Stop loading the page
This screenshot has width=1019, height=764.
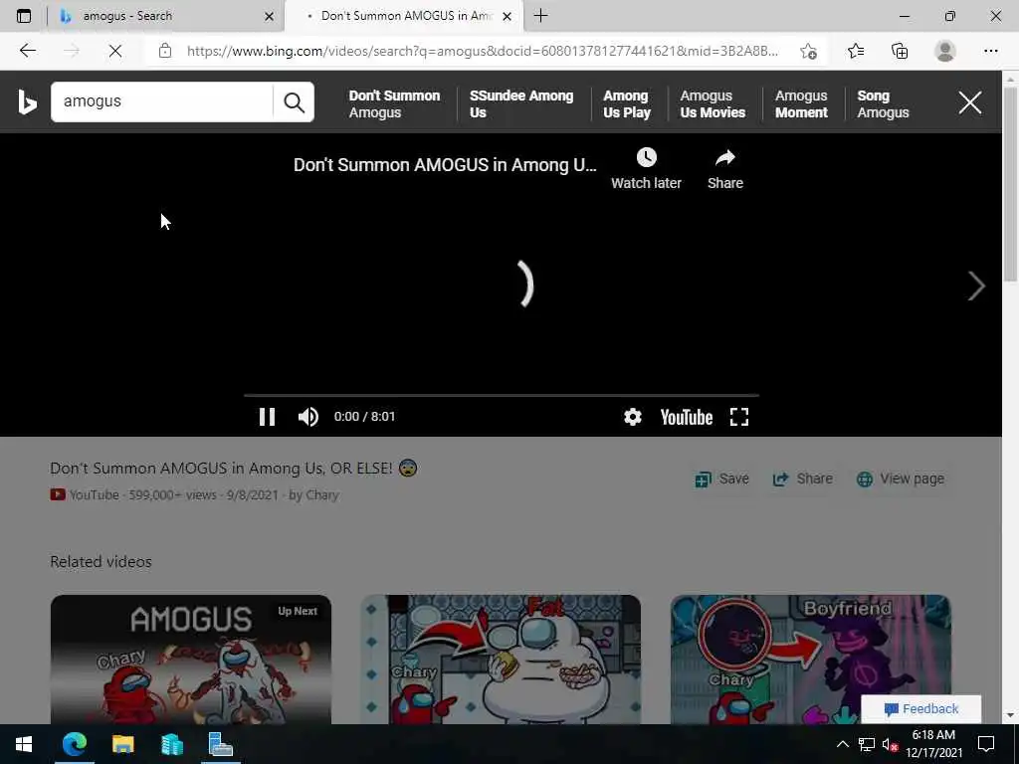click(x=115, y=51)
